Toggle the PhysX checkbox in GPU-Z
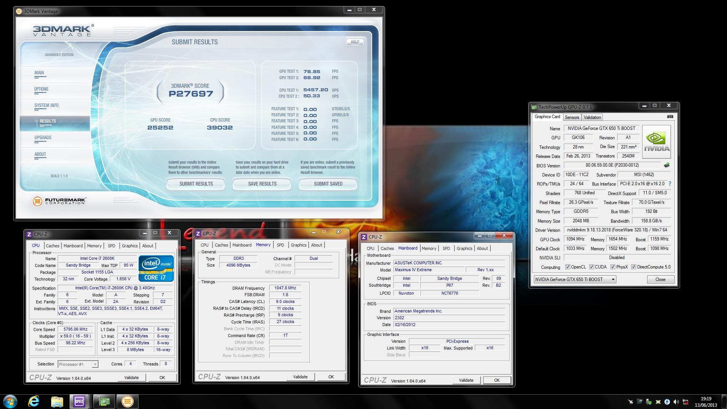Image resolution: width=727 pixels, height=409 pixels. pyautogui.click(x=613, y=267)
